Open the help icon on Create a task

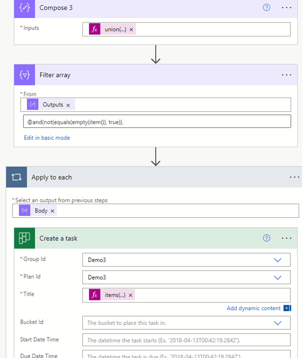pyautogui.click(x=266, y=238)
